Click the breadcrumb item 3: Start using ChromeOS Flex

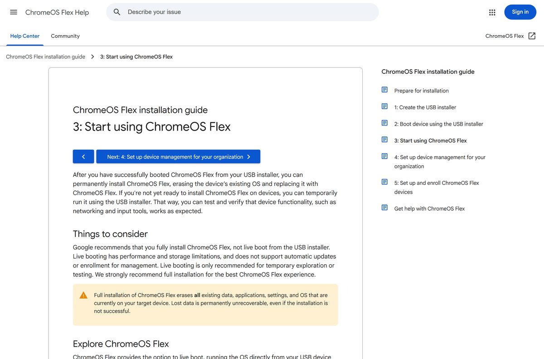tap(136, 57)
